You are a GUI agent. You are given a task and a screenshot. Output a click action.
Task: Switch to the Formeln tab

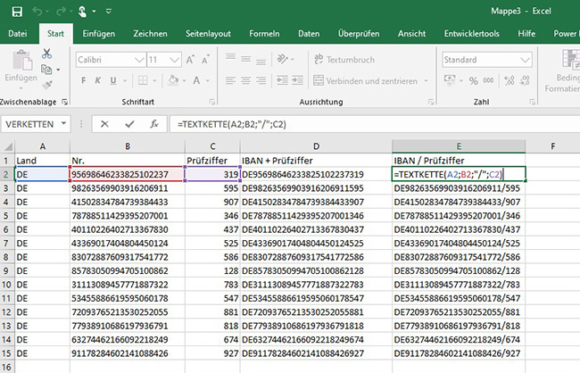[x=264, y=34]
